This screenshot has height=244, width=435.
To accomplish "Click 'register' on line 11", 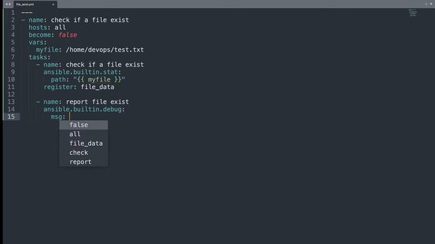I will [x=58, y=87].
